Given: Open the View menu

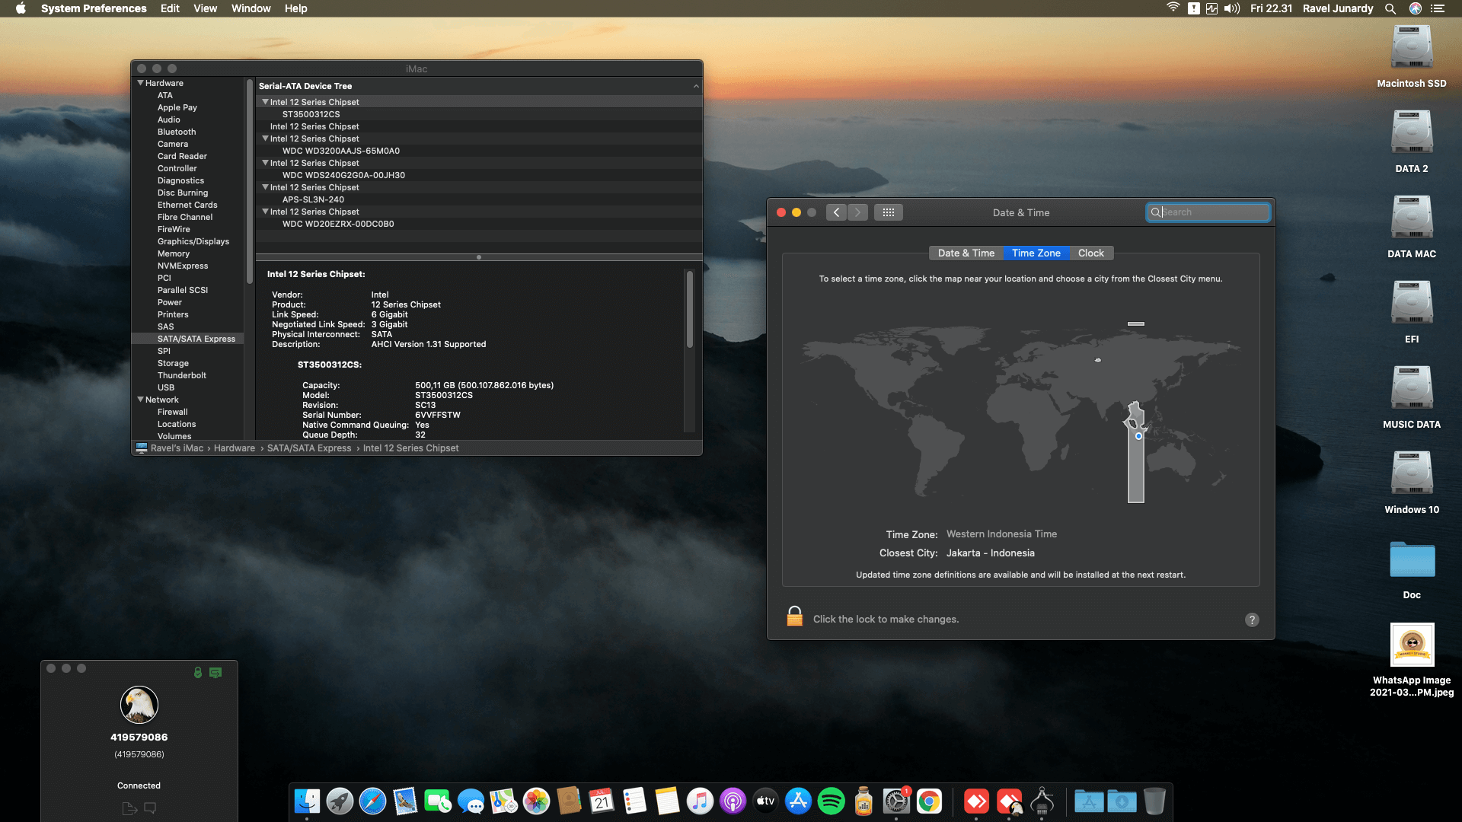Looking at the screenshot, I should click(205, 8).
